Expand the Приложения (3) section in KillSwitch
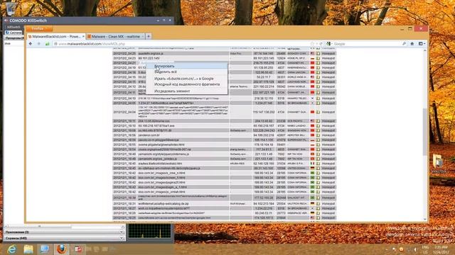455x255 pixels. [x=65, y=232]
